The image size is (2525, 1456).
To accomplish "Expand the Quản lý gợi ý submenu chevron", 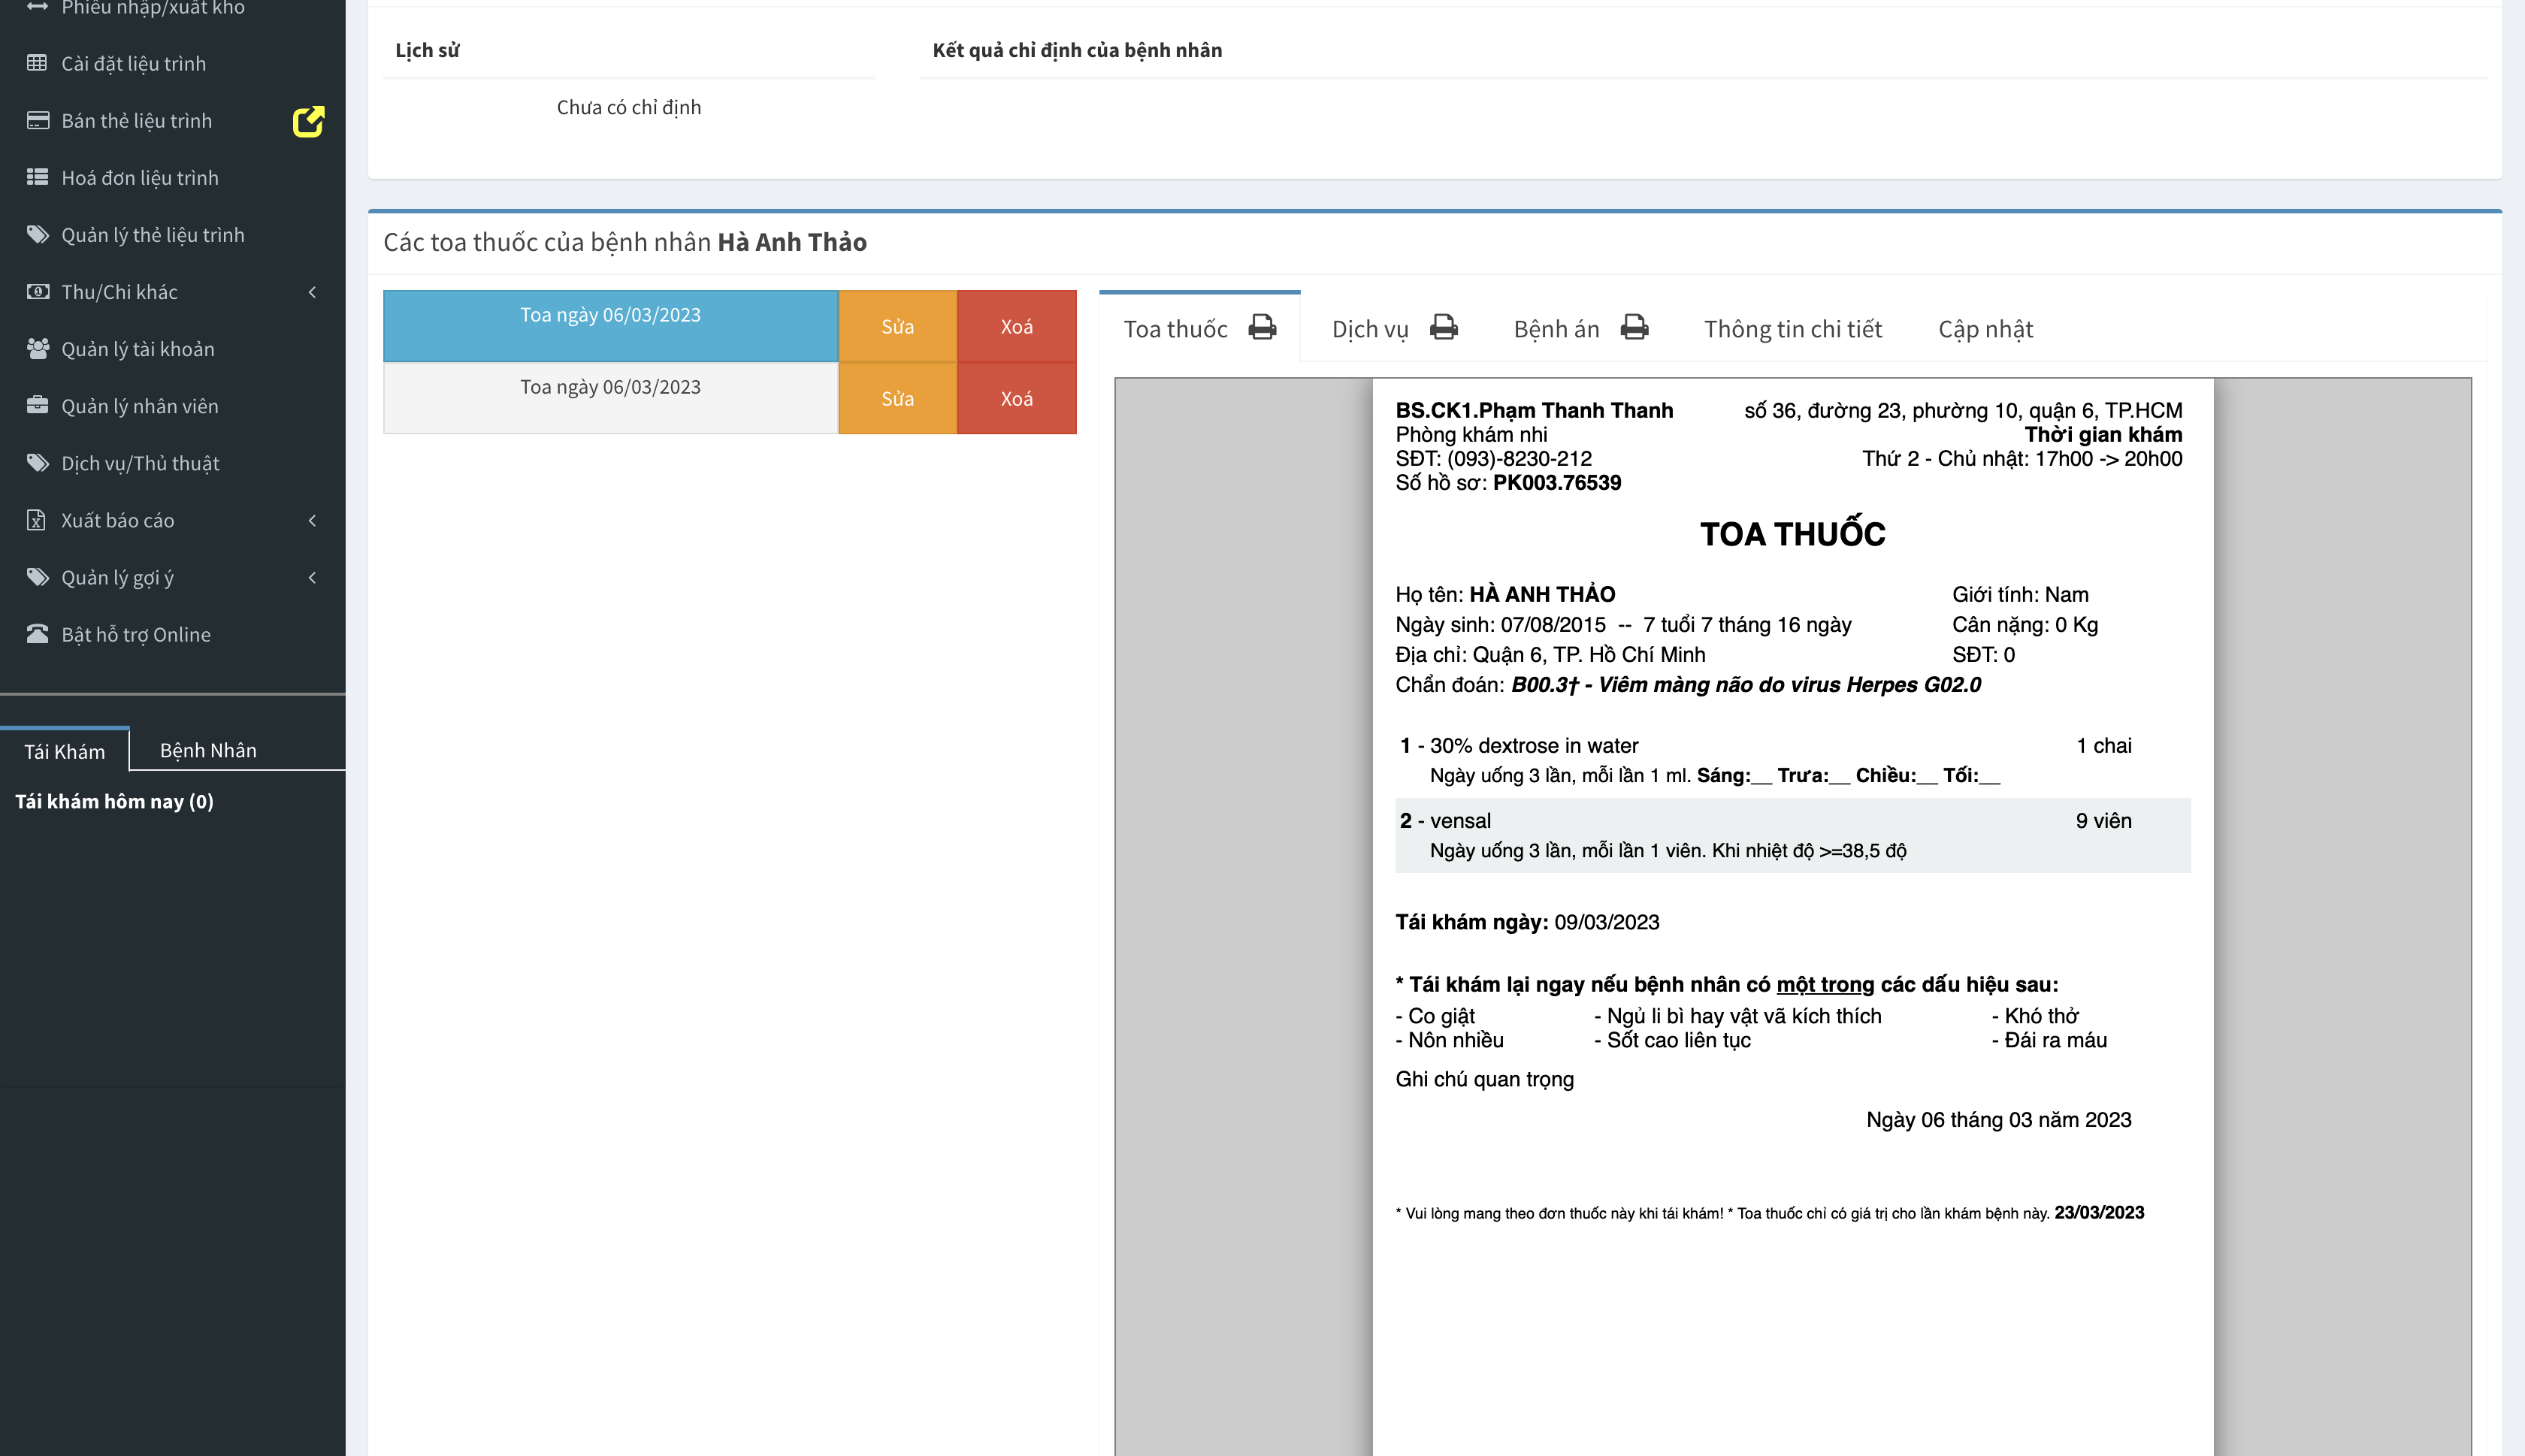I will pos(312,577).
